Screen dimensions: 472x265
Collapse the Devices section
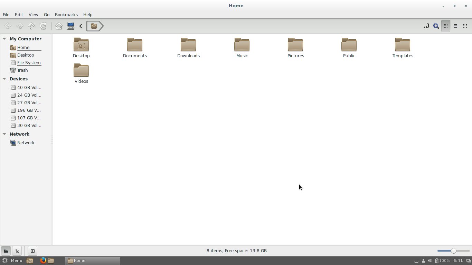pyautogui.click(x=4, y=79)
